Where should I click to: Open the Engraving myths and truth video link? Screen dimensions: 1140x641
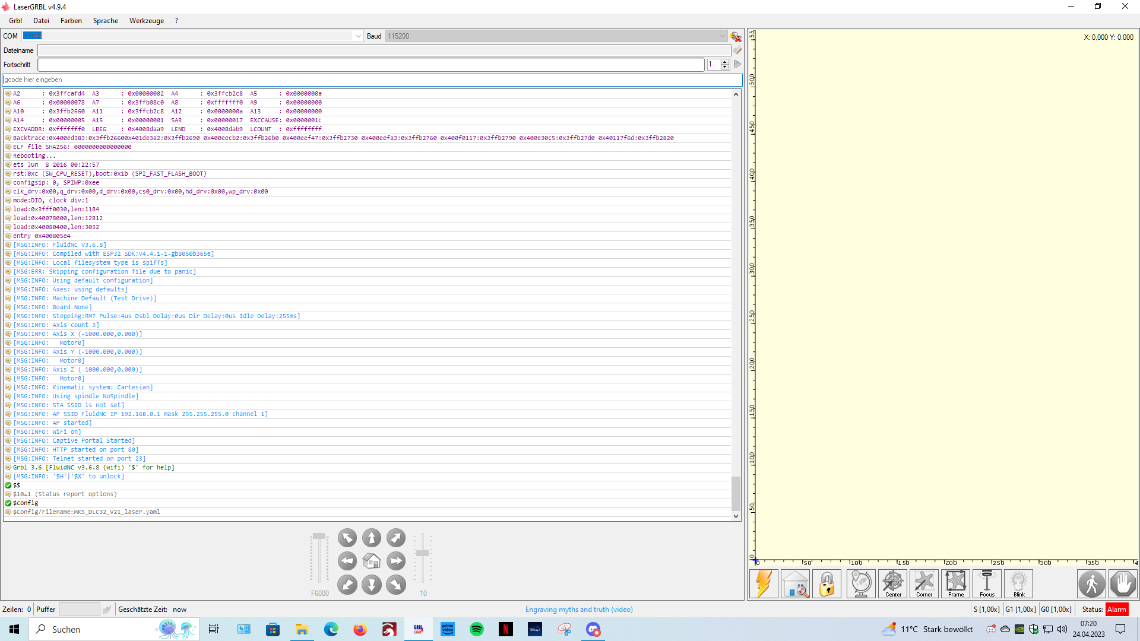click(579, 609)
